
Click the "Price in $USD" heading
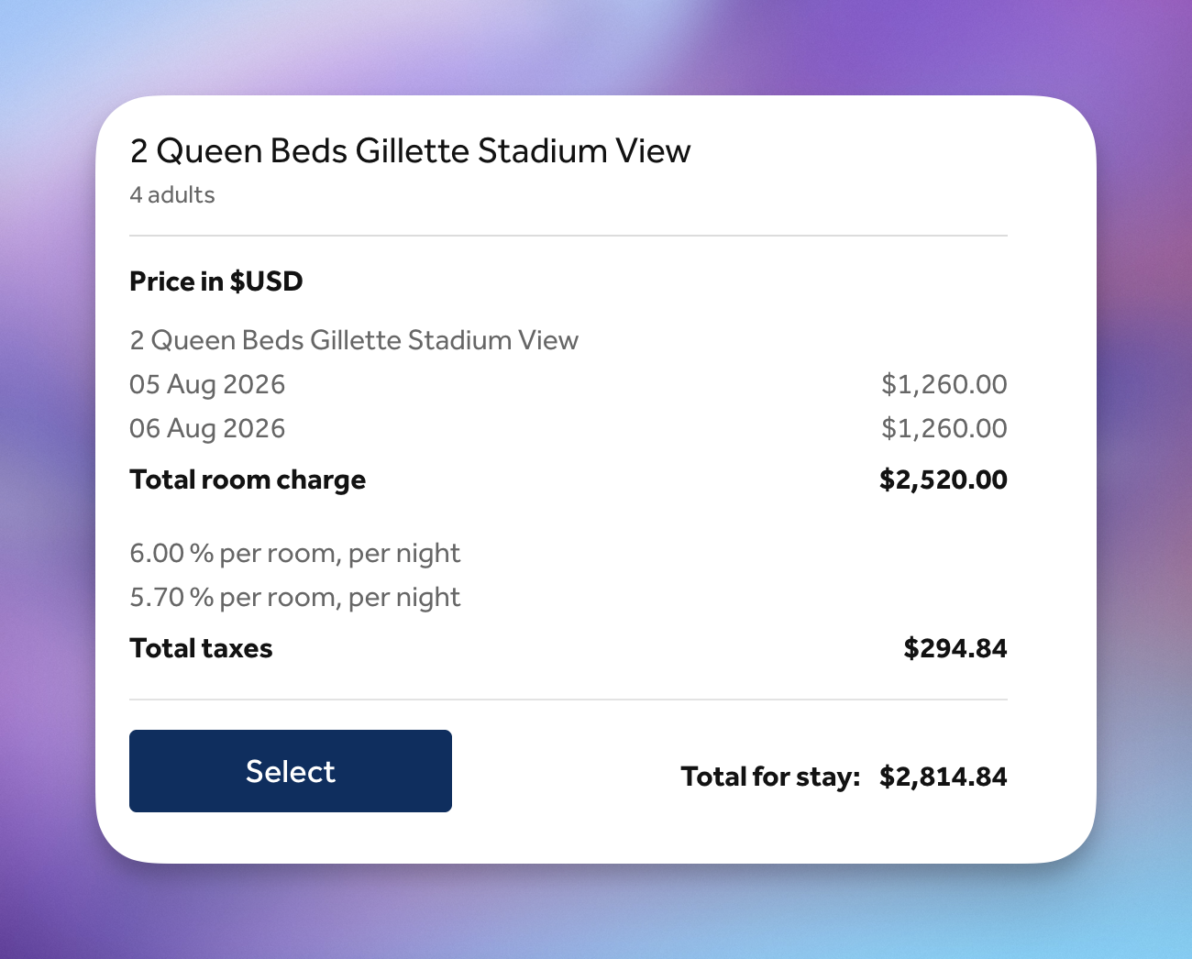tap(216, 281)
